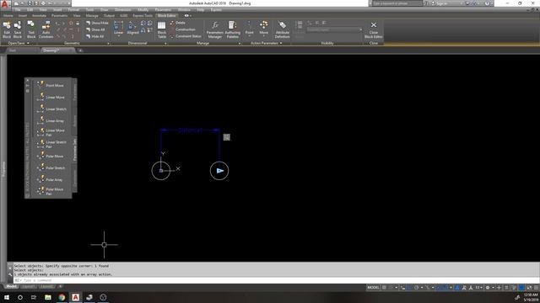Open the Parameters Manager
The width and height of the screenshot is (540, 303).
[x=215, y=29]
